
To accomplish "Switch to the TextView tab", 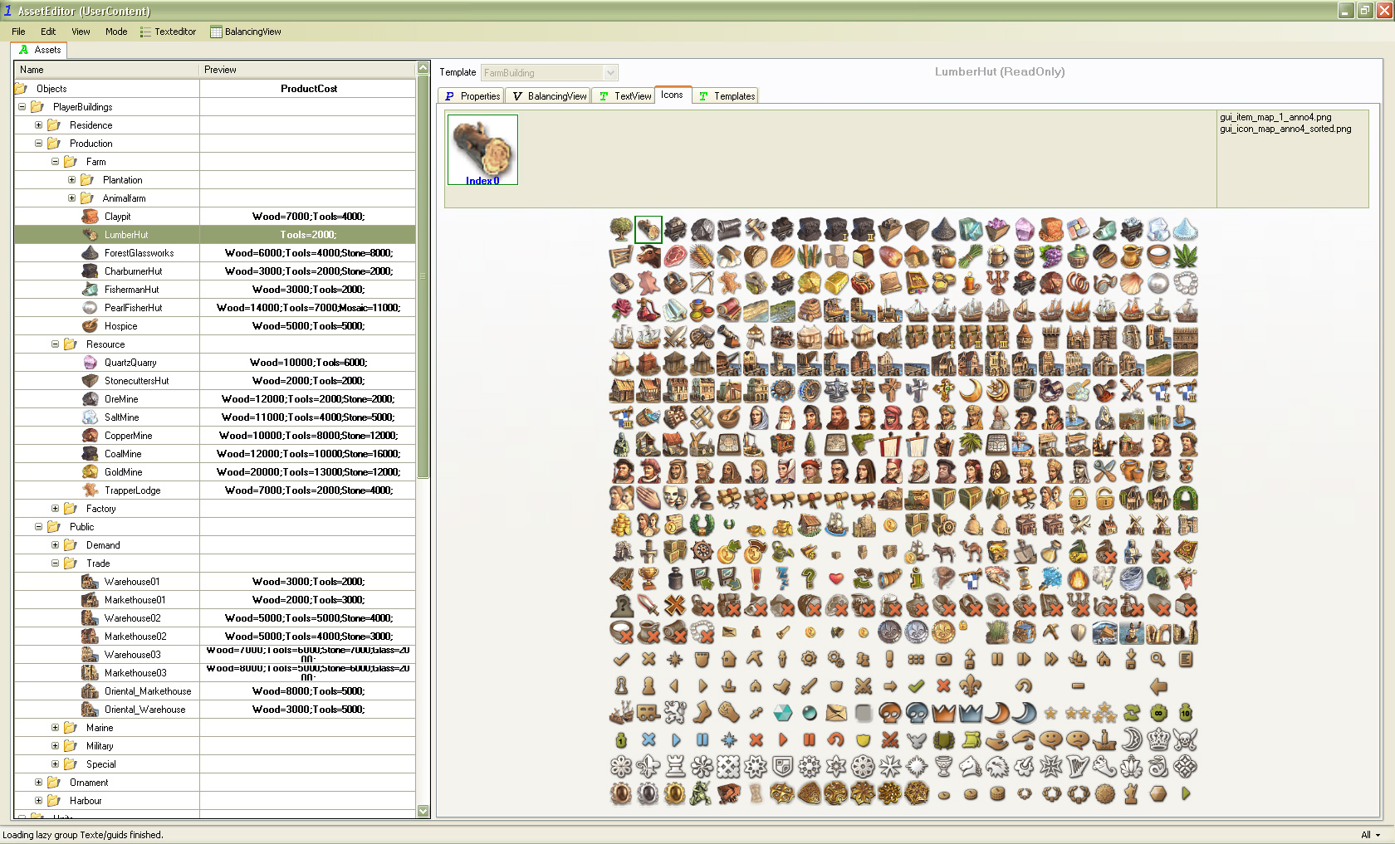I will click(624, 96).
